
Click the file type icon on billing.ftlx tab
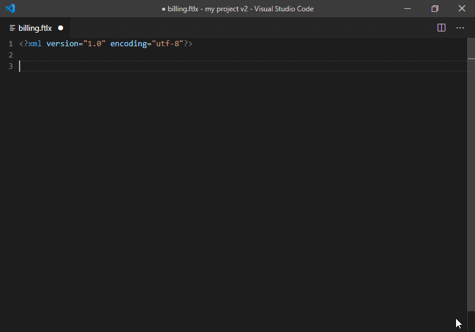12,28
